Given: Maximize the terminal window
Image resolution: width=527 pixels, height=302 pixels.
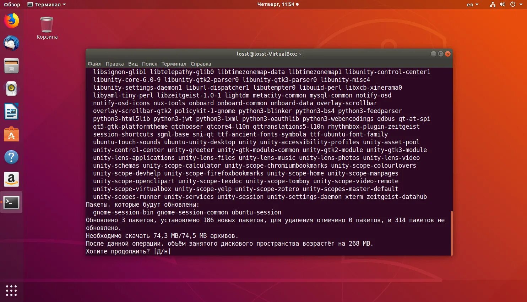Looking at the screenshot, I should coord(440,54).
